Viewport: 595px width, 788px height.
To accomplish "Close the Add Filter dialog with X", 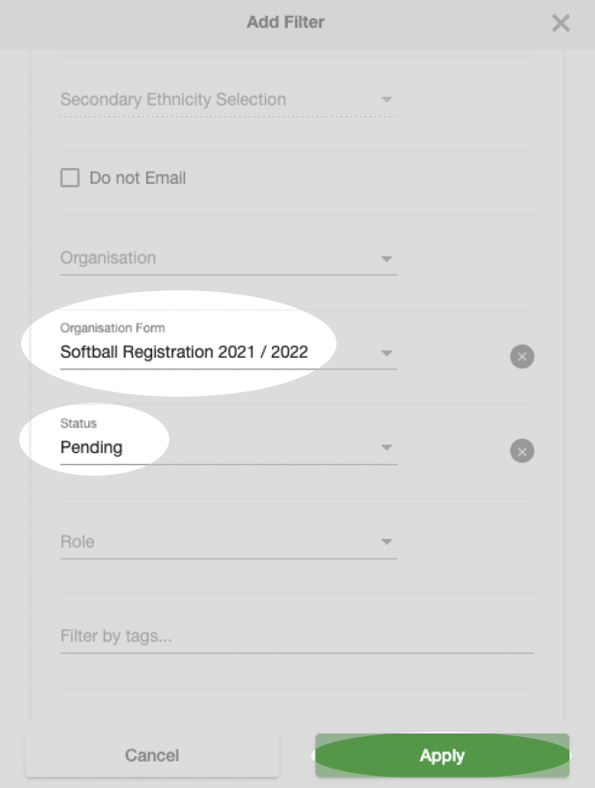I will coord(561,23).
